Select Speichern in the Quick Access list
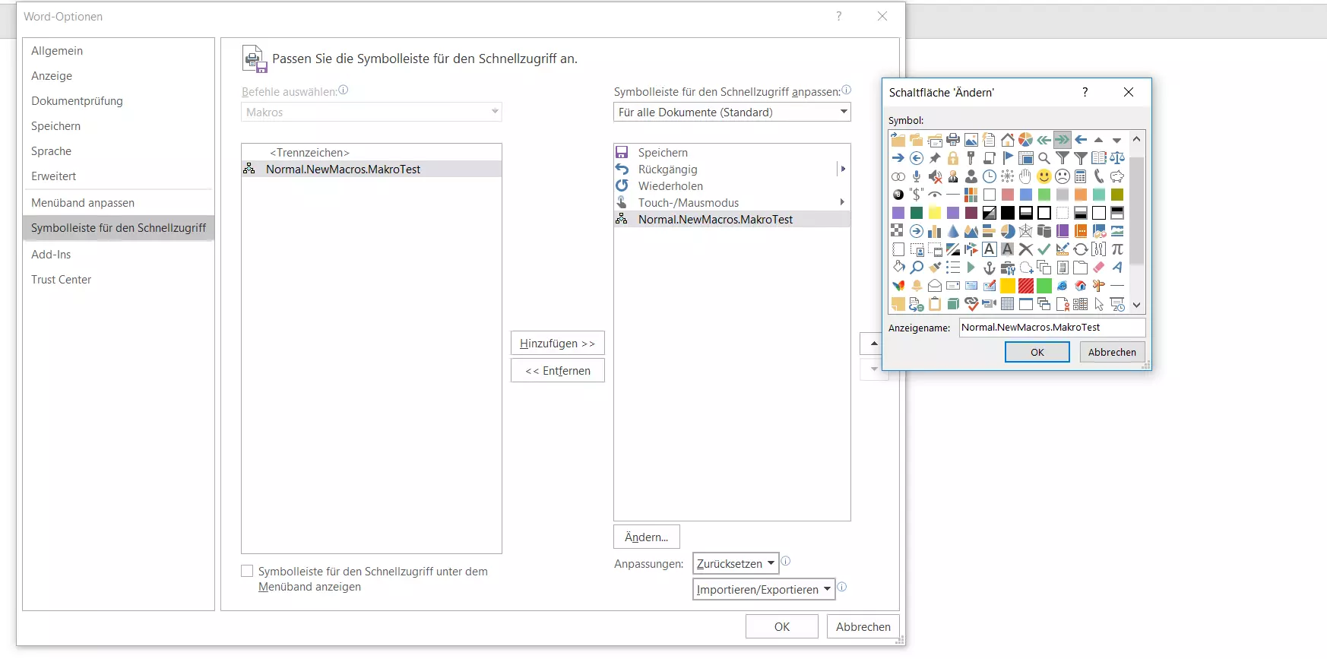Image resolution: width=1327 pixels, height=659 pixels. [732, 152]
